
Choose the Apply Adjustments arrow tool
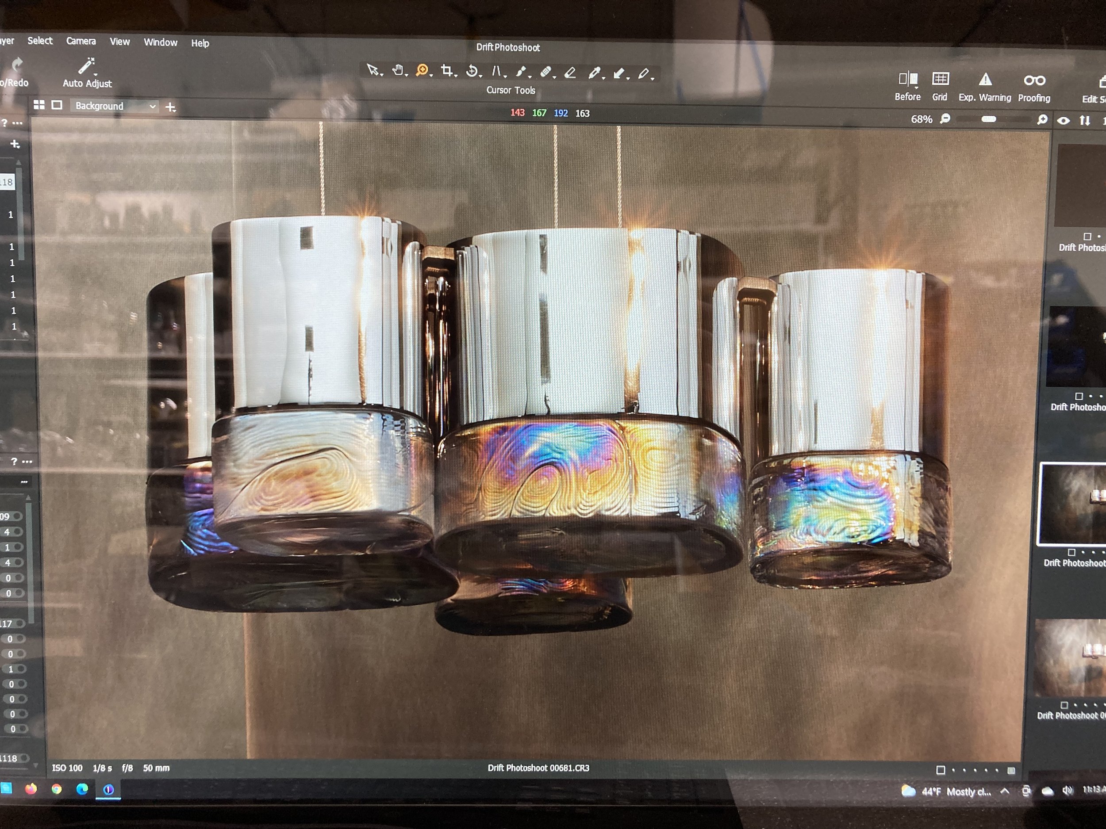click(619, 73)
